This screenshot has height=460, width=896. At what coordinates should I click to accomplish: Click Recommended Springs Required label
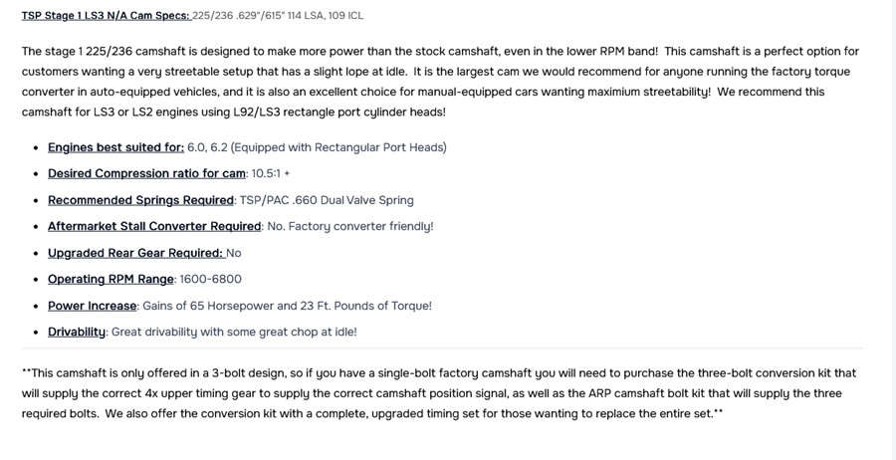(x=140, y=200)
